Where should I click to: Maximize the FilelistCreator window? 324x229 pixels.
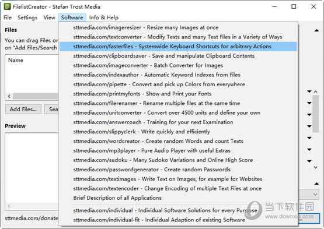[x=294, y=6]
